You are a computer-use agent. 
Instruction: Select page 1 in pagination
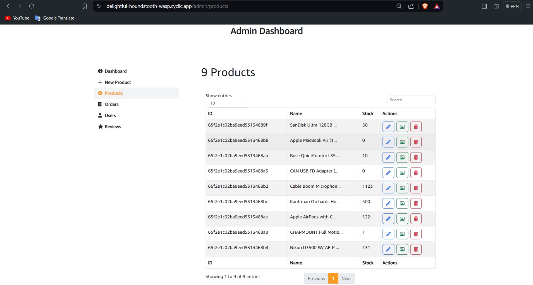[x=333, y=278]
